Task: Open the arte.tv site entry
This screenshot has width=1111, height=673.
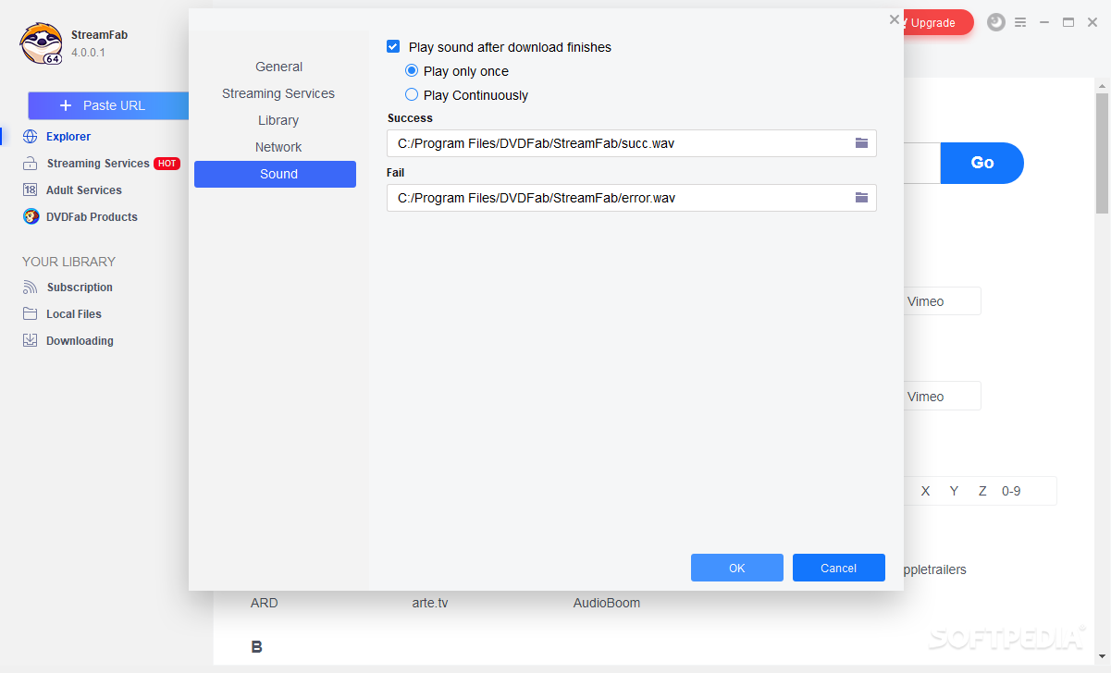Action: tap(430, 603)
